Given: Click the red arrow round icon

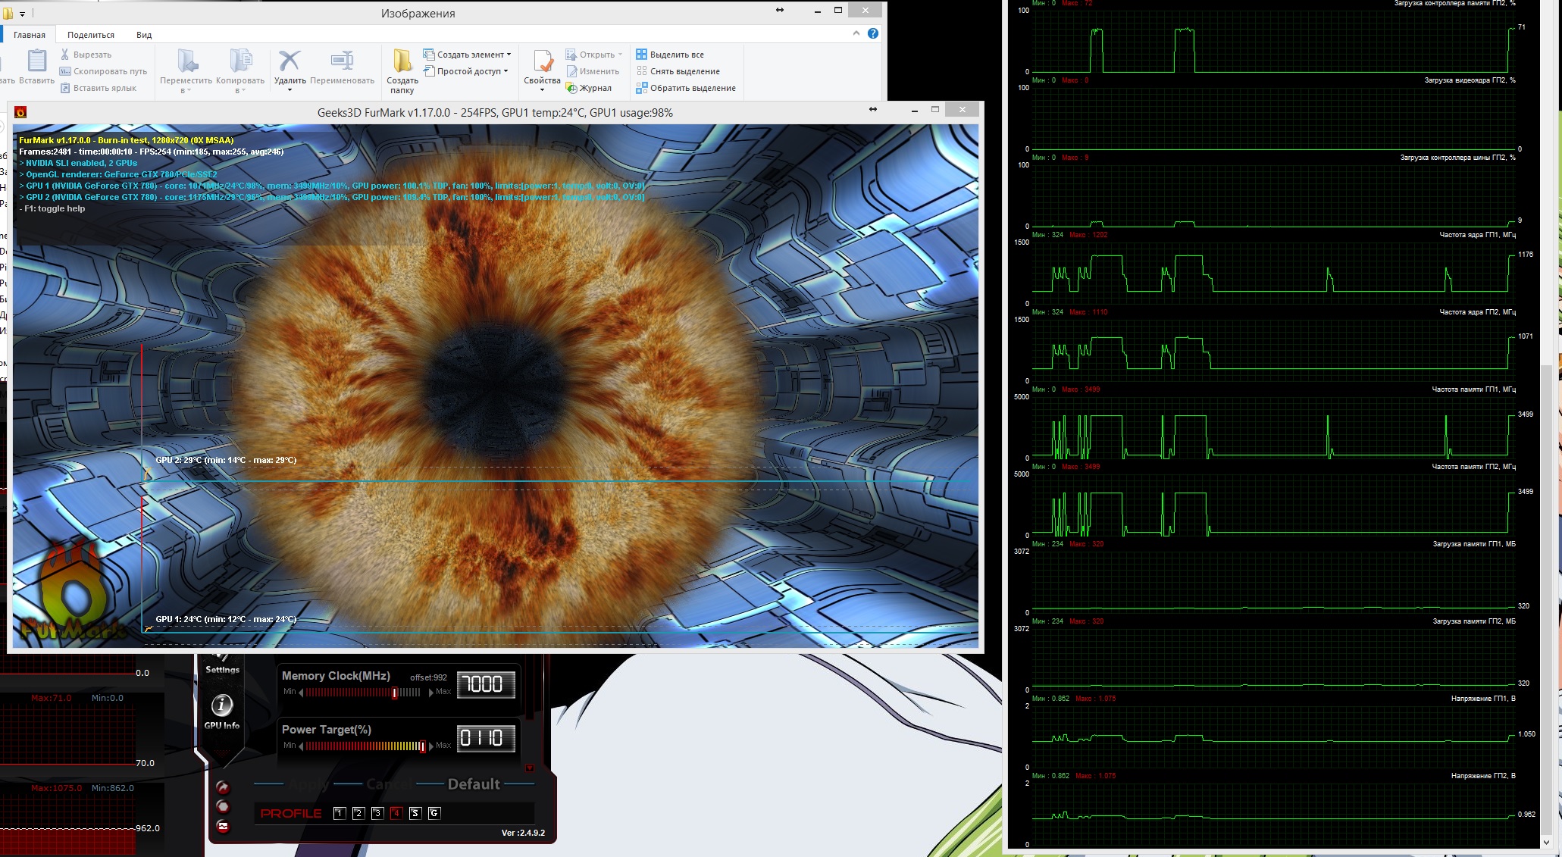Looking at the screenshot, I should pos(223,787).
